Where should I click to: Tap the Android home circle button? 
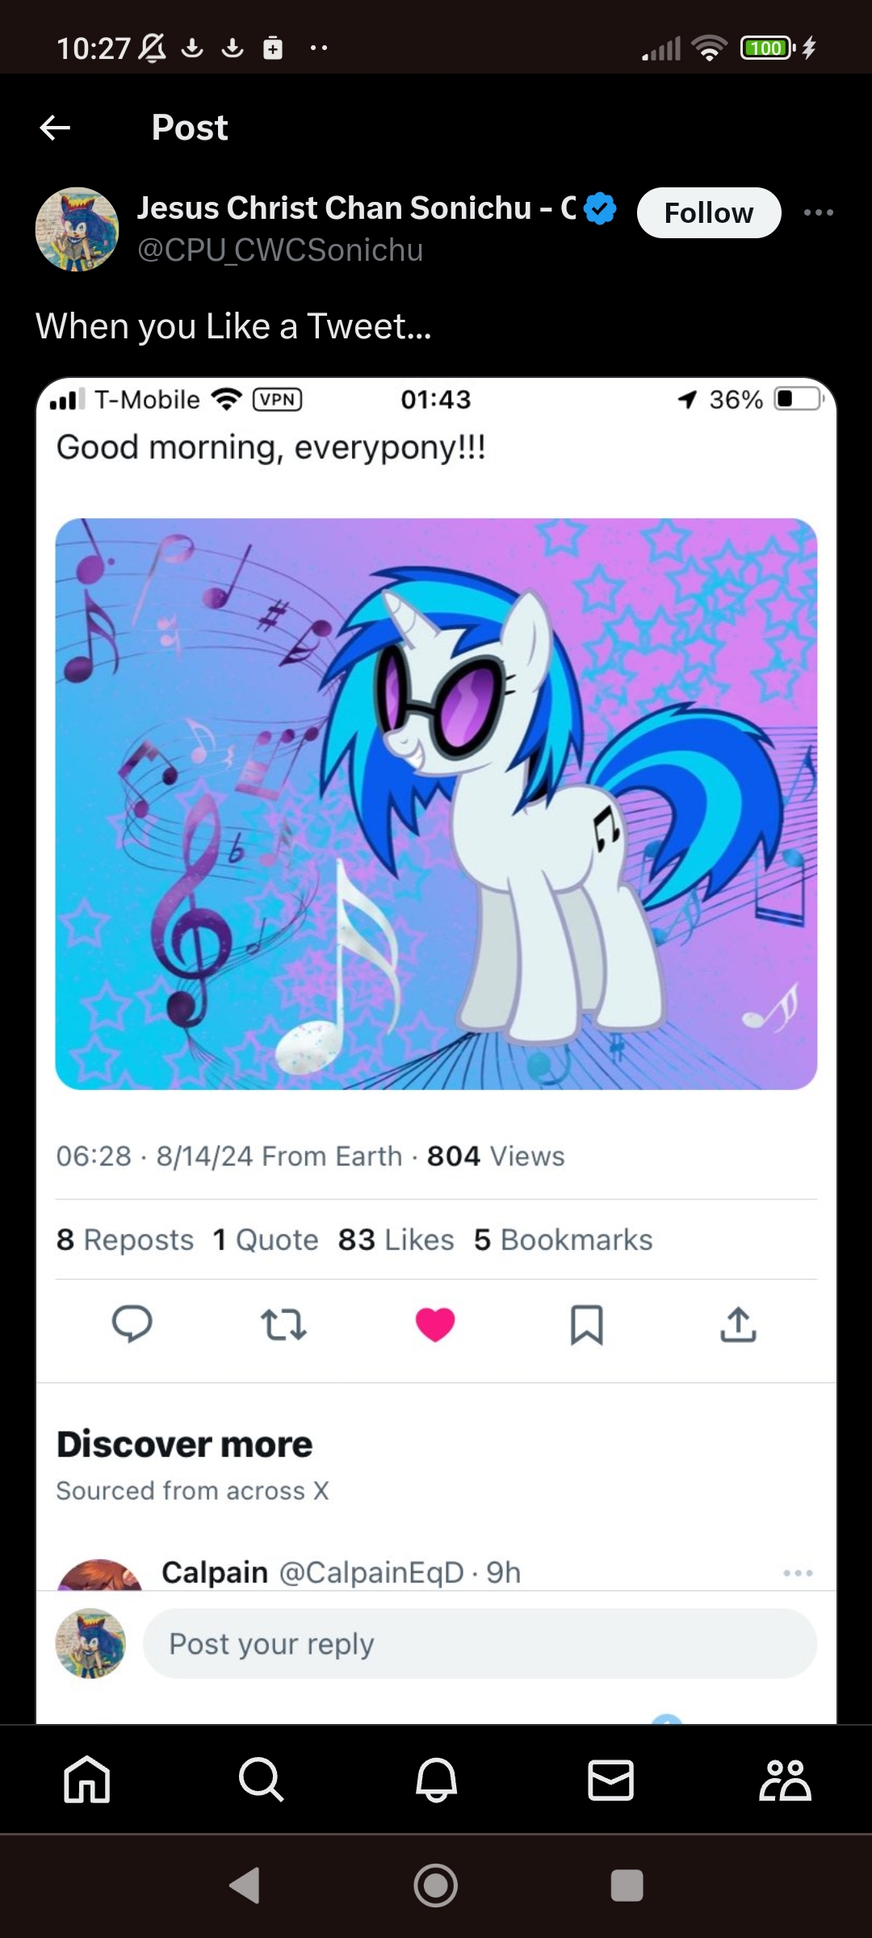[x=436, y=1886]
